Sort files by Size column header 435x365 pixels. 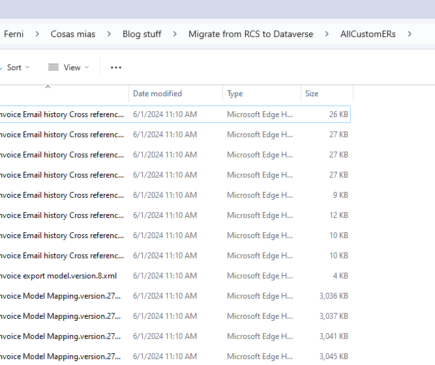click(312, 94)
